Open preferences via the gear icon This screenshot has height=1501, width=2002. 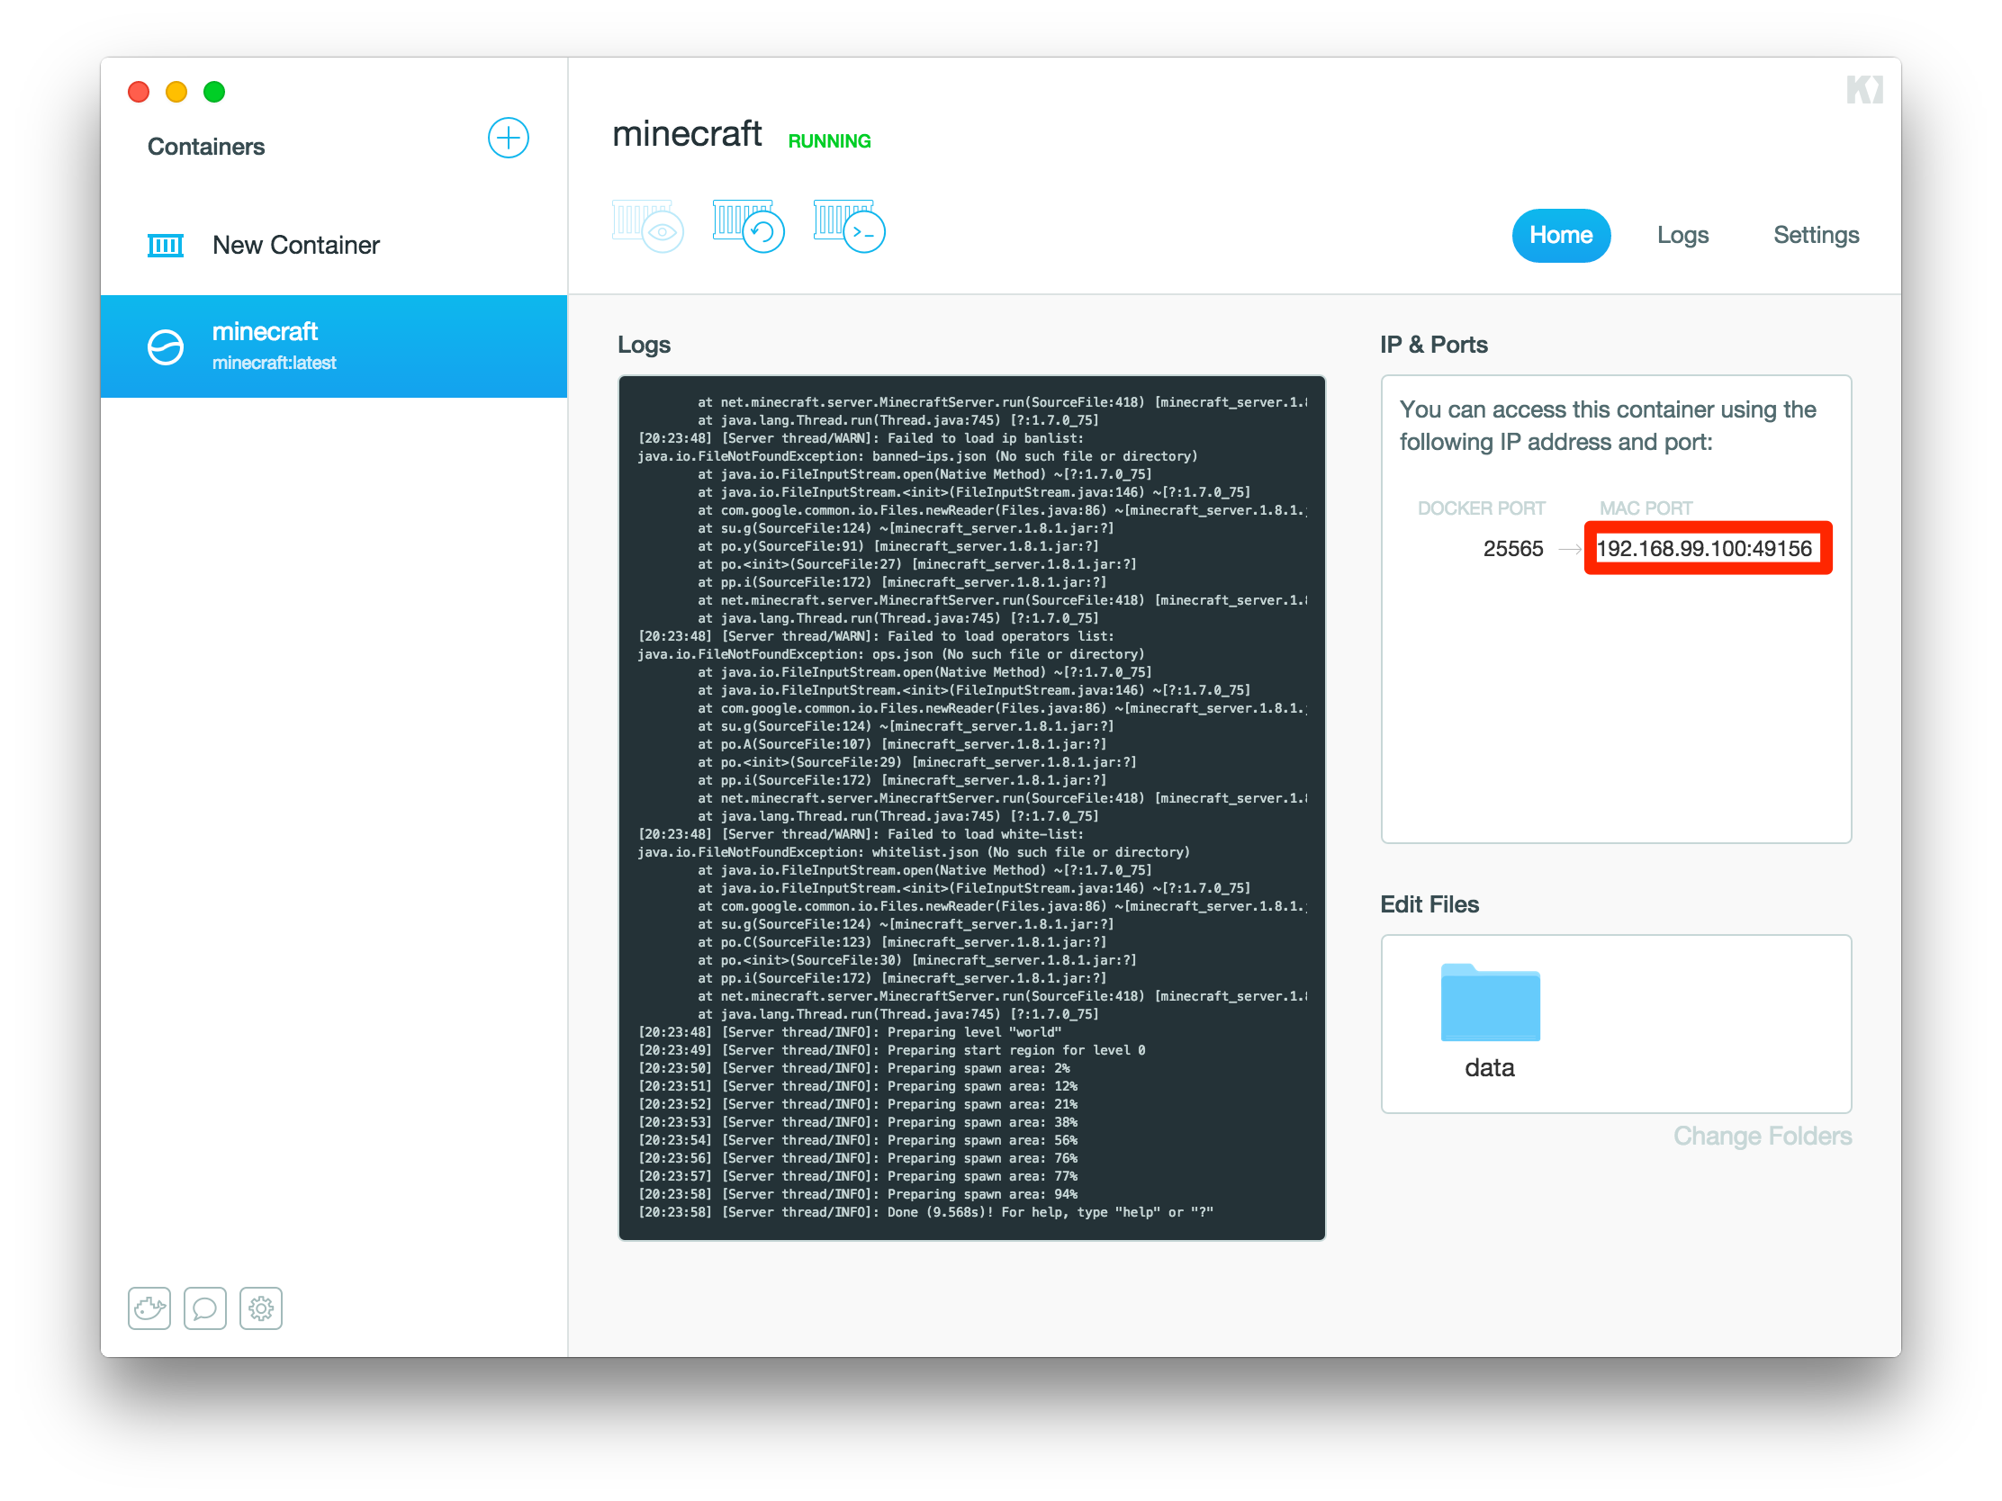pos(261,1308)
